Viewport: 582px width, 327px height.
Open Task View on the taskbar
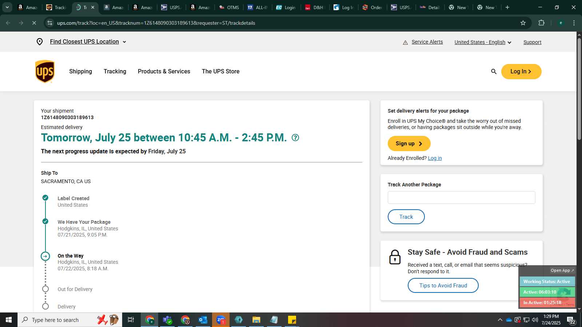click(x=131, y=320)
